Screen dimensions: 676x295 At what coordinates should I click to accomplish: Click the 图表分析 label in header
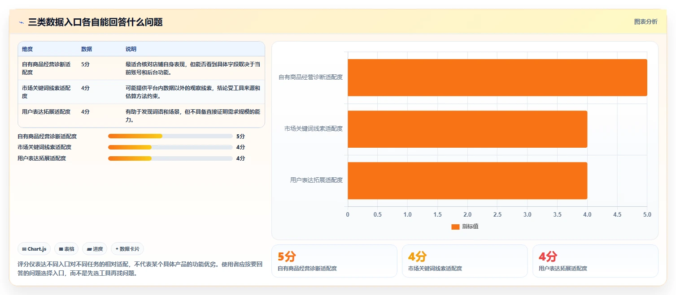pyautogui.click(x=645, y=22)
